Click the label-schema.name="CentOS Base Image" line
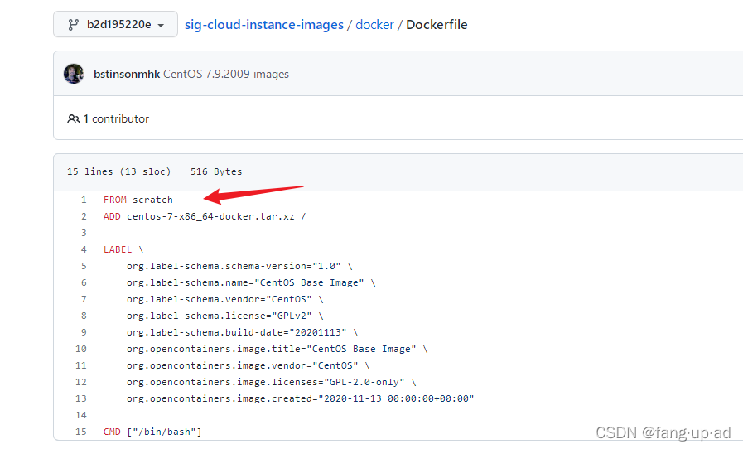743x449 pixels. (251, 282)
